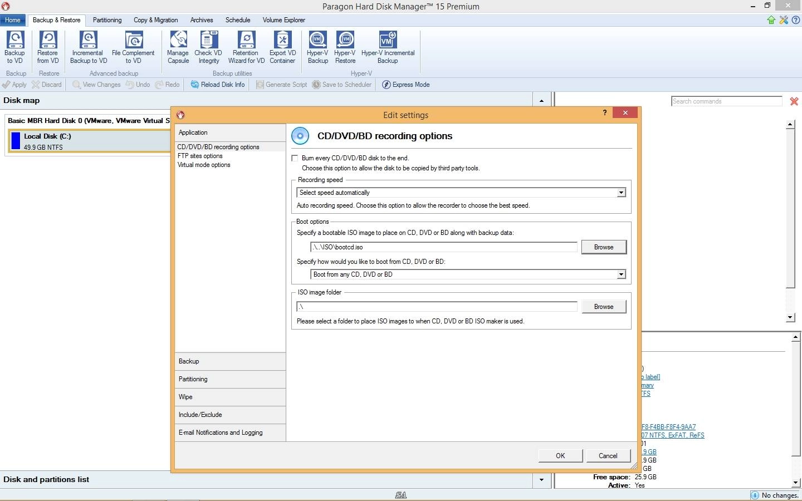Image resolution: width=802 pixels, height=501 pixels.
Task: Click Cancel in Edit settings
Action: [608, 456]
